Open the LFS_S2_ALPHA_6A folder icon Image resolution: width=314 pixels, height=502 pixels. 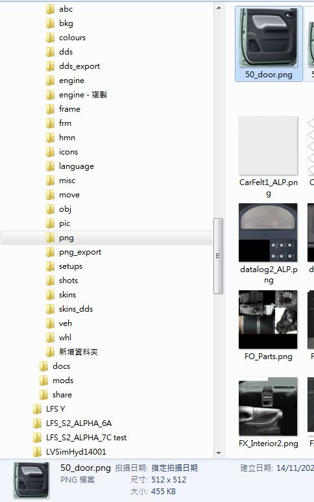click(x=38, y=423)
